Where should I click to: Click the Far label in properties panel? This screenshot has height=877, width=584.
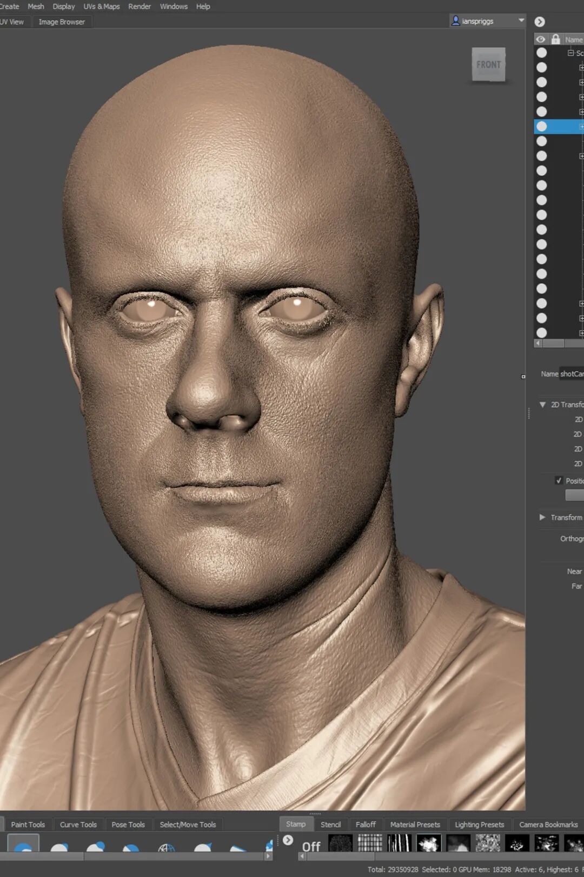[577, 586]
